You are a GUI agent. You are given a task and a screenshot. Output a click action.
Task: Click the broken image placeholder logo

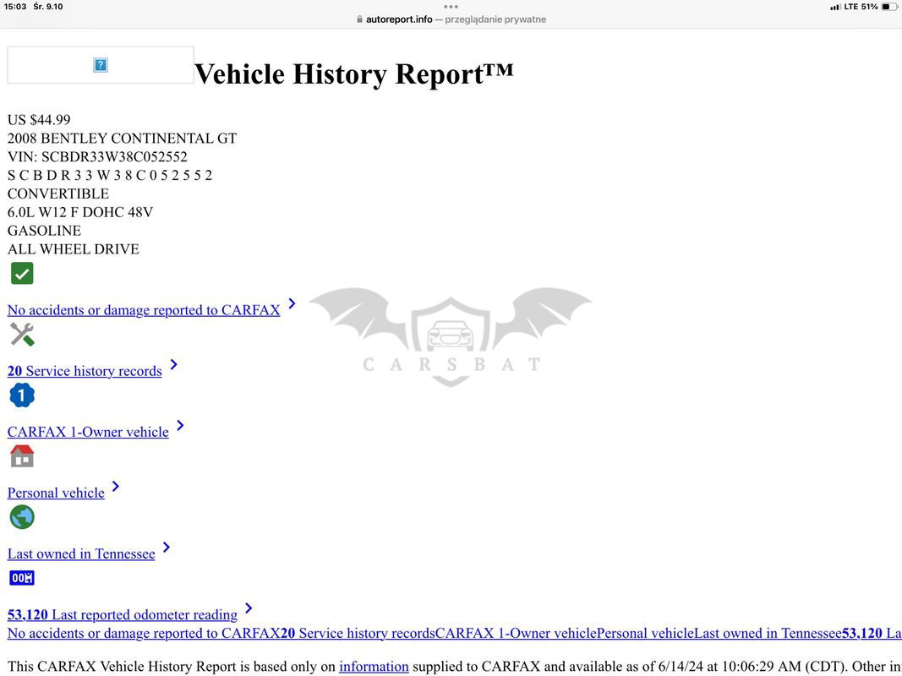tap(101, 65)
